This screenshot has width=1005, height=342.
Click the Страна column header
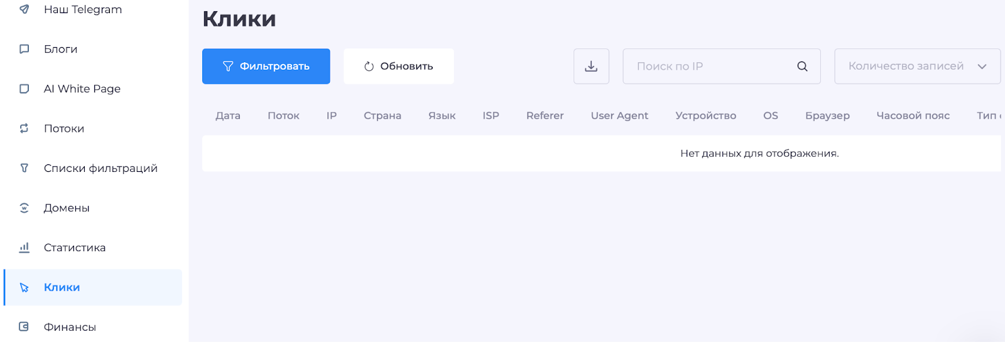(x=382, y=116)
